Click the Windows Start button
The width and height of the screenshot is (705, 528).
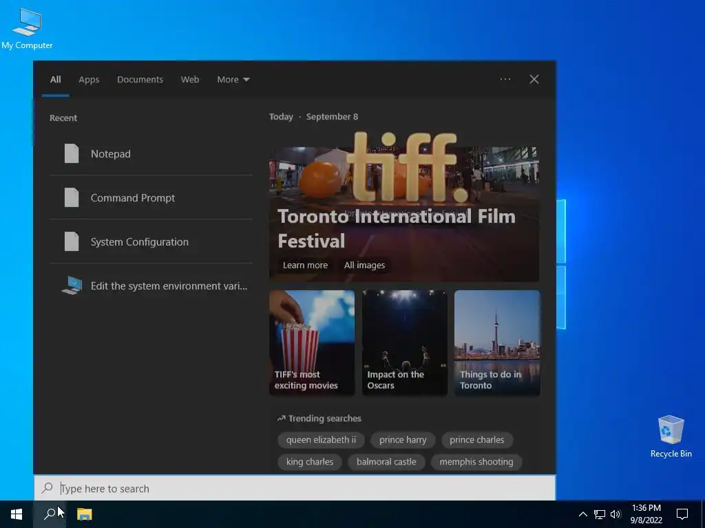tap(17, 514)
